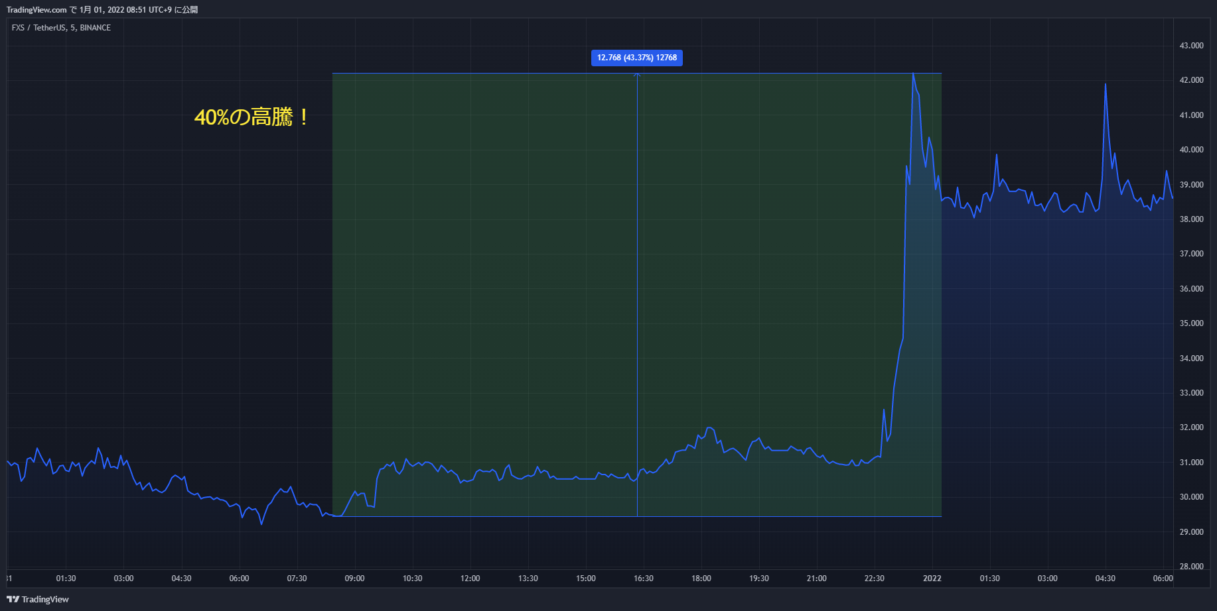Viewport: 1217px width, 611px height.
Task: Click the 13:30 time axis label
Action: [x=528, y=579]
